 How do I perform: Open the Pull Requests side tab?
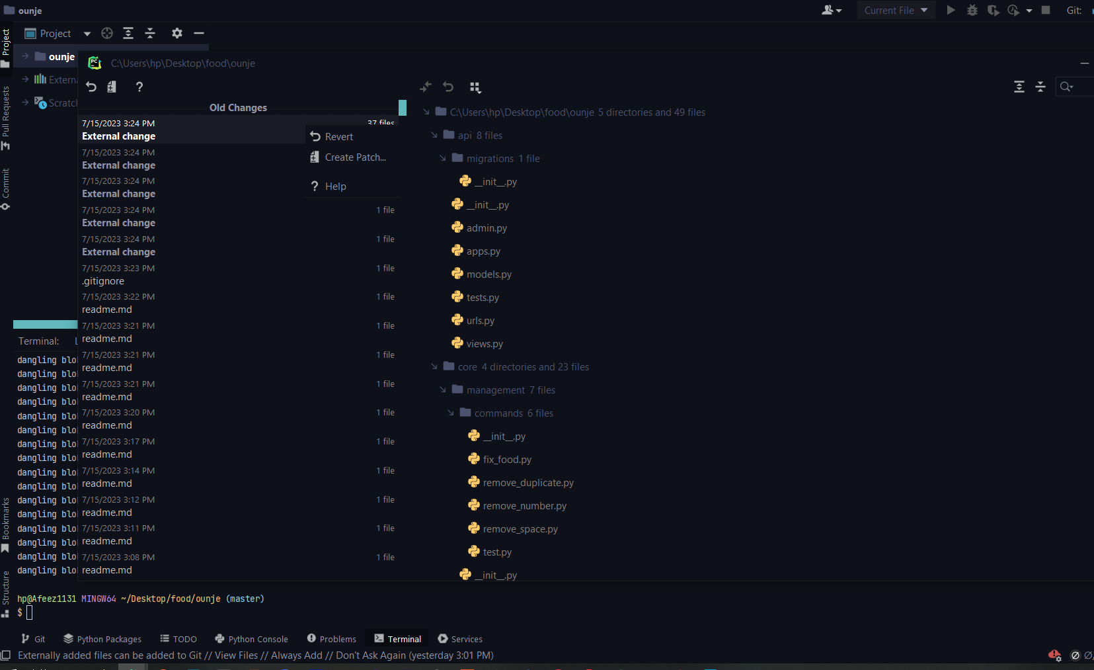[x=5, y=118]
